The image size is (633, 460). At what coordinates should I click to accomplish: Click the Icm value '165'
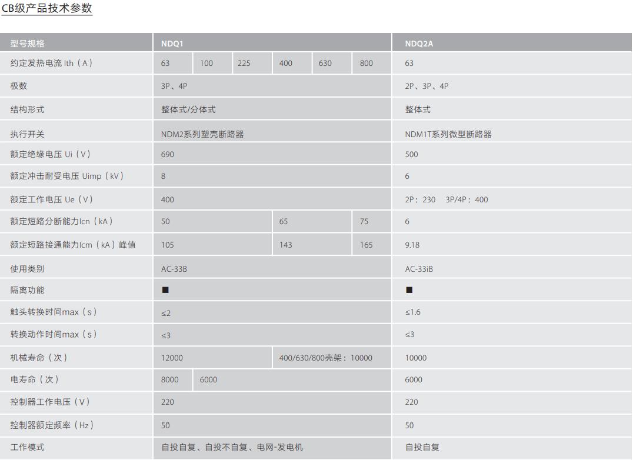click(x=366, y=245)
